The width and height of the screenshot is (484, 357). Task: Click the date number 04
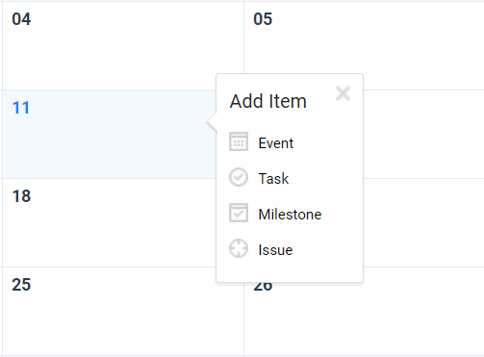pyautogui.click(x=21, y=19)
